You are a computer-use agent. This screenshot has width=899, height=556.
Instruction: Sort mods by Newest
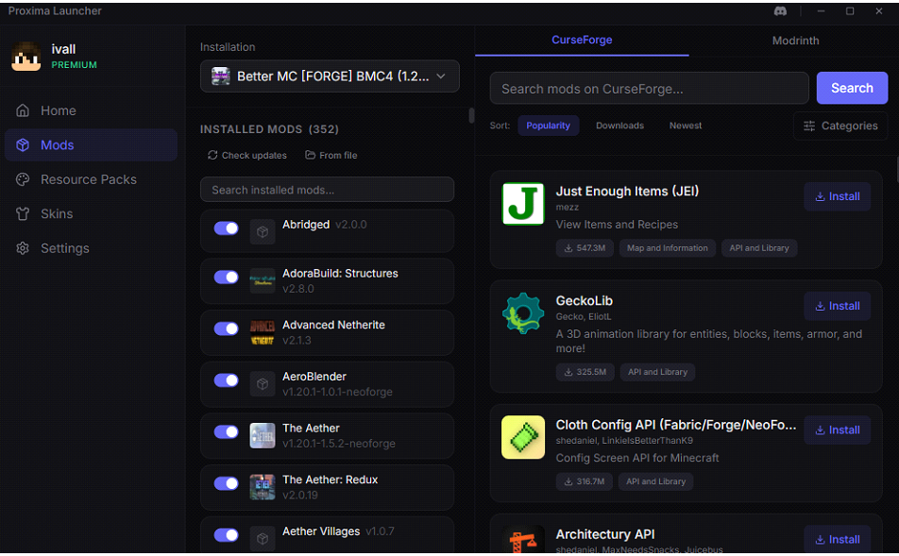(x=686, y=126)
